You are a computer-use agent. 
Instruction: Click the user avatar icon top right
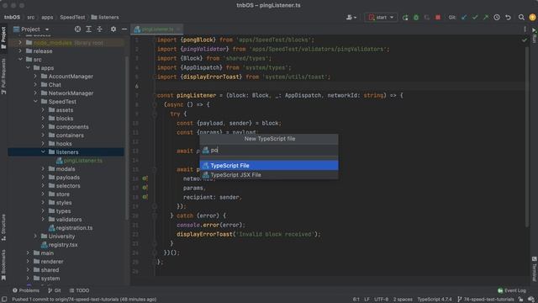coord(532,17)
